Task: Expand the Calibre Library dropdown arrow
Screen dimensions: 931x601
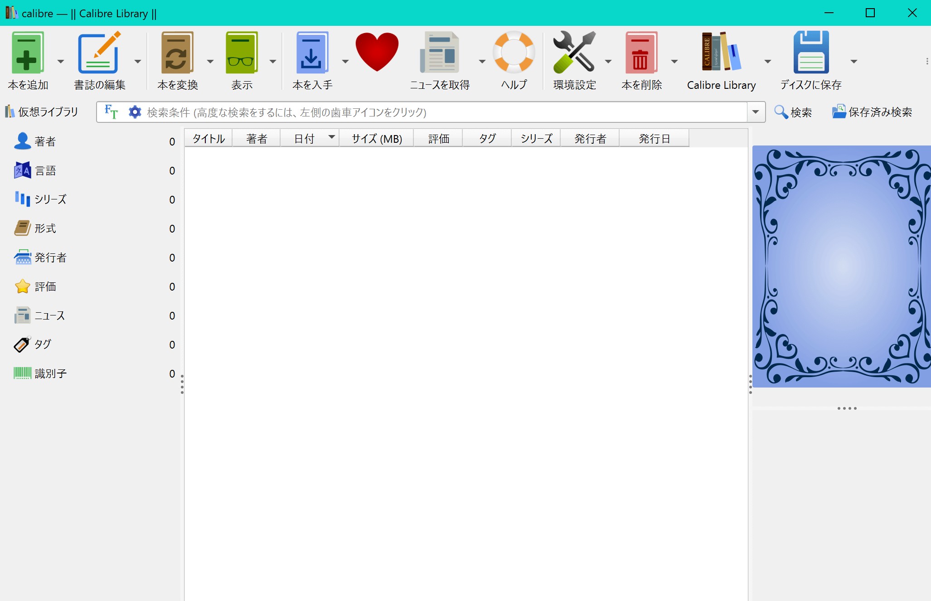Action: pos(767,61)
